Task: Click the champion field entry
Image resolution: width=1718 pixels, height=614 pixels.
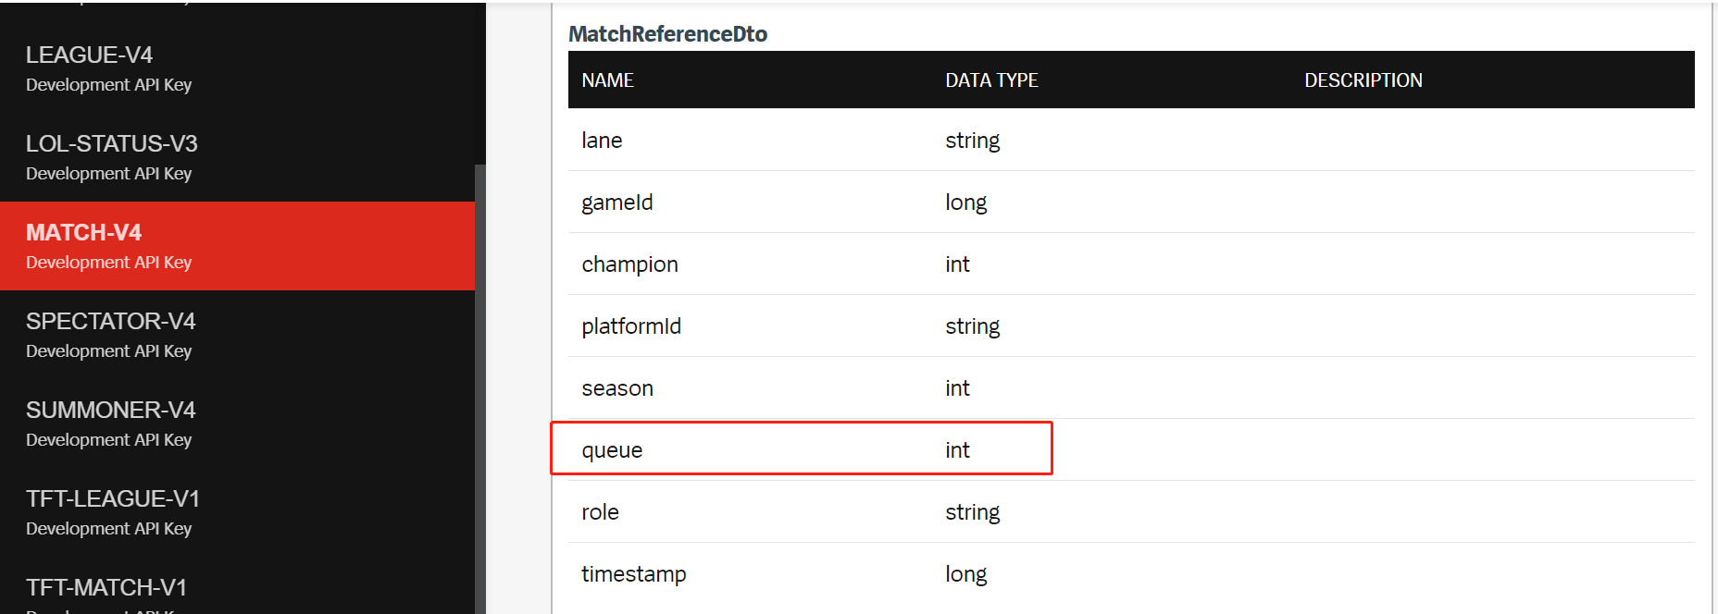Action: point(629,264)
